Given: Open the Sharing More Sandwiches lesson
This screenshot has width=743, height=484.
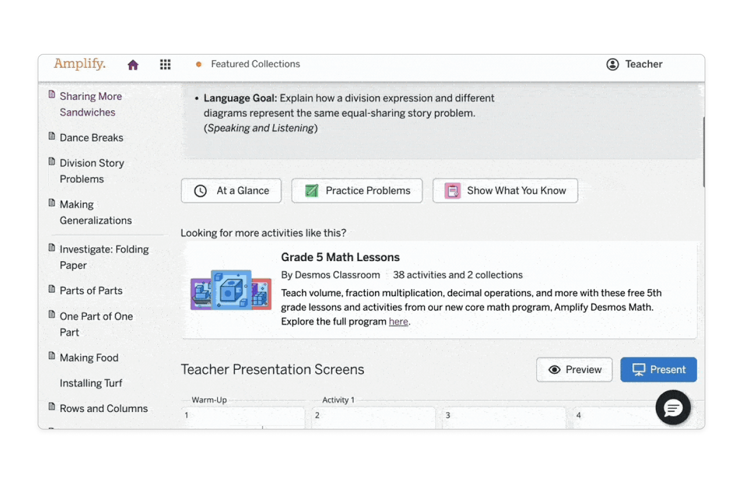Looking at the screenshot, I should (x=91, y=104).
